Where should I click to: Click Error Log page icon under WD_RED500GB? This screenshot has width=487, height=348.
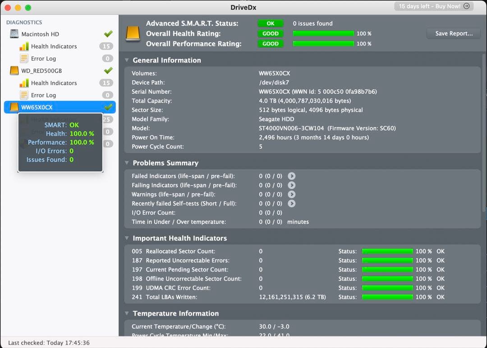tap(24, 95)
